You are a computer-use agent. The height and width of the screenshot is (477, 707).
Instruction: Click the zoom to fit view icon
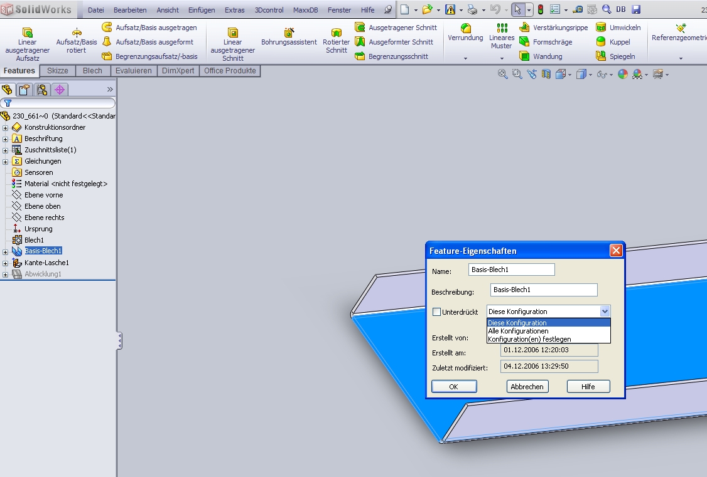pyautogui.click(x=502, y=74)
